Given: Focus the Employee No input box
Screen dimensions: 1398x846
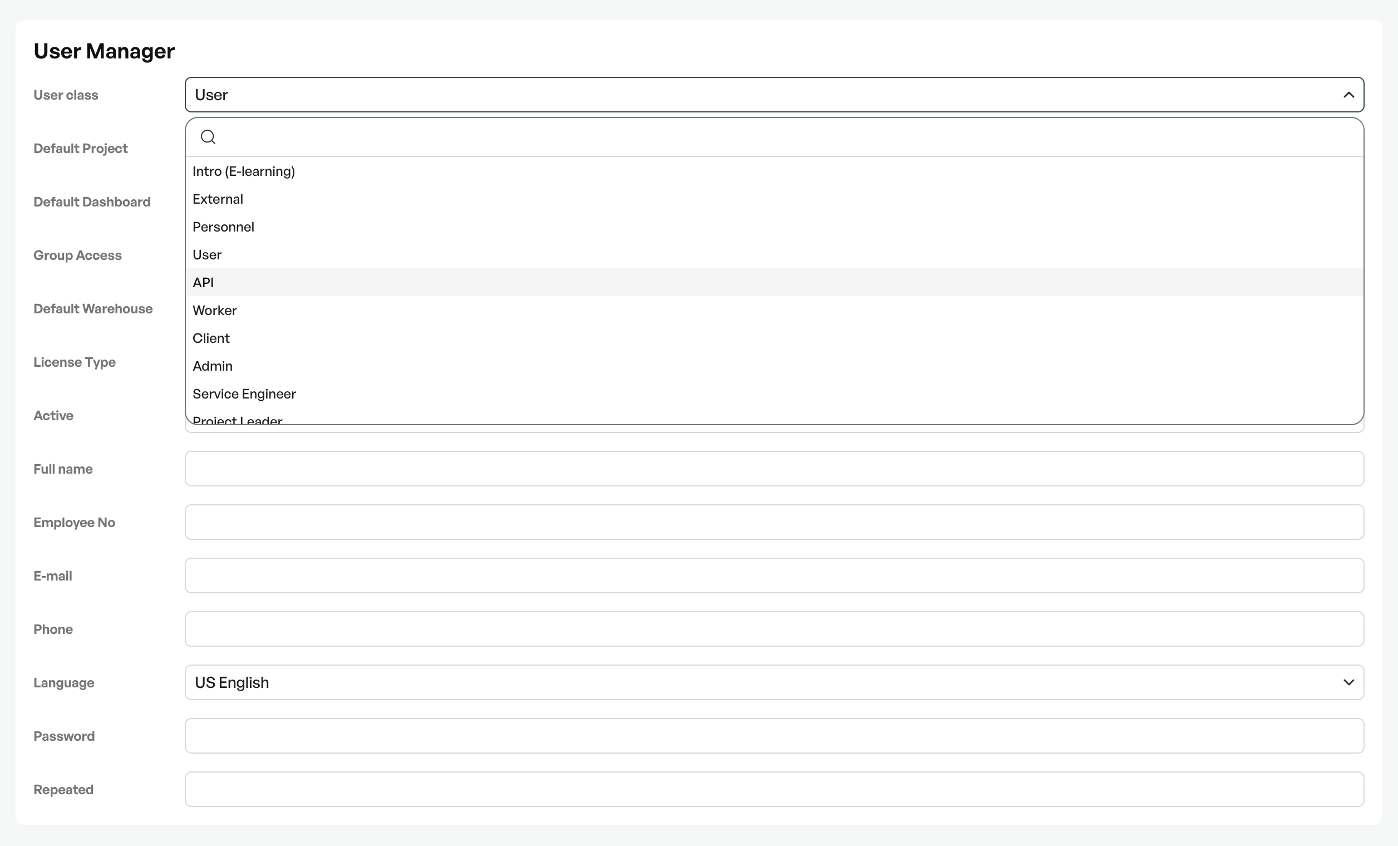Looking at the screenshot, I should (775, 522).
